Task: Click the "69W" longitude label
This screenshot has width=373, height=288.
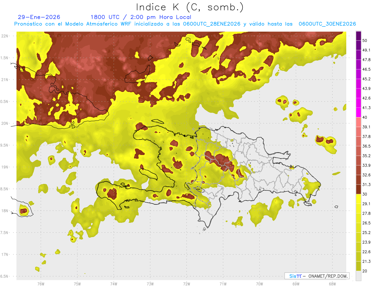Action: click(x=296, y=284)
